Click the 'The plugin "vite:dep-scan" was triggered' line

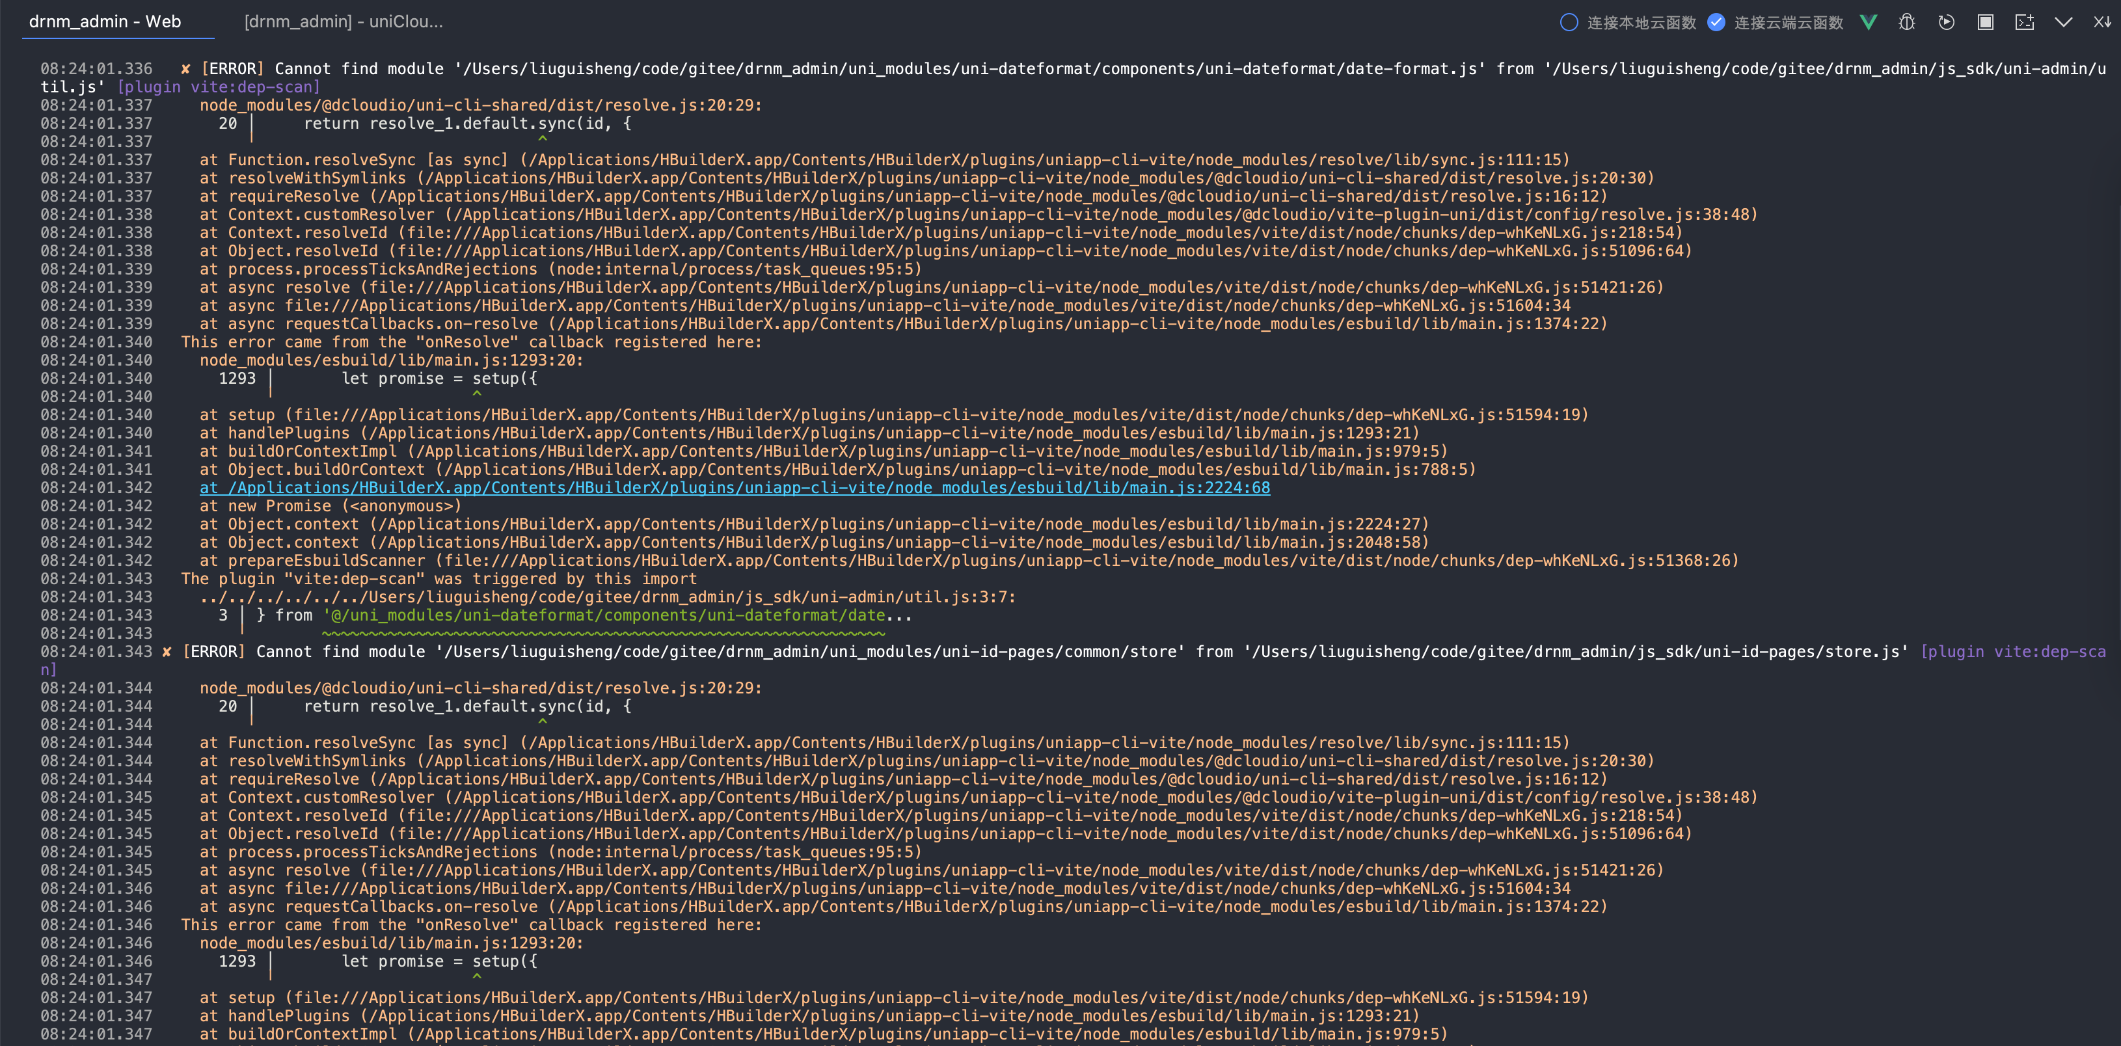coord(439,580)
